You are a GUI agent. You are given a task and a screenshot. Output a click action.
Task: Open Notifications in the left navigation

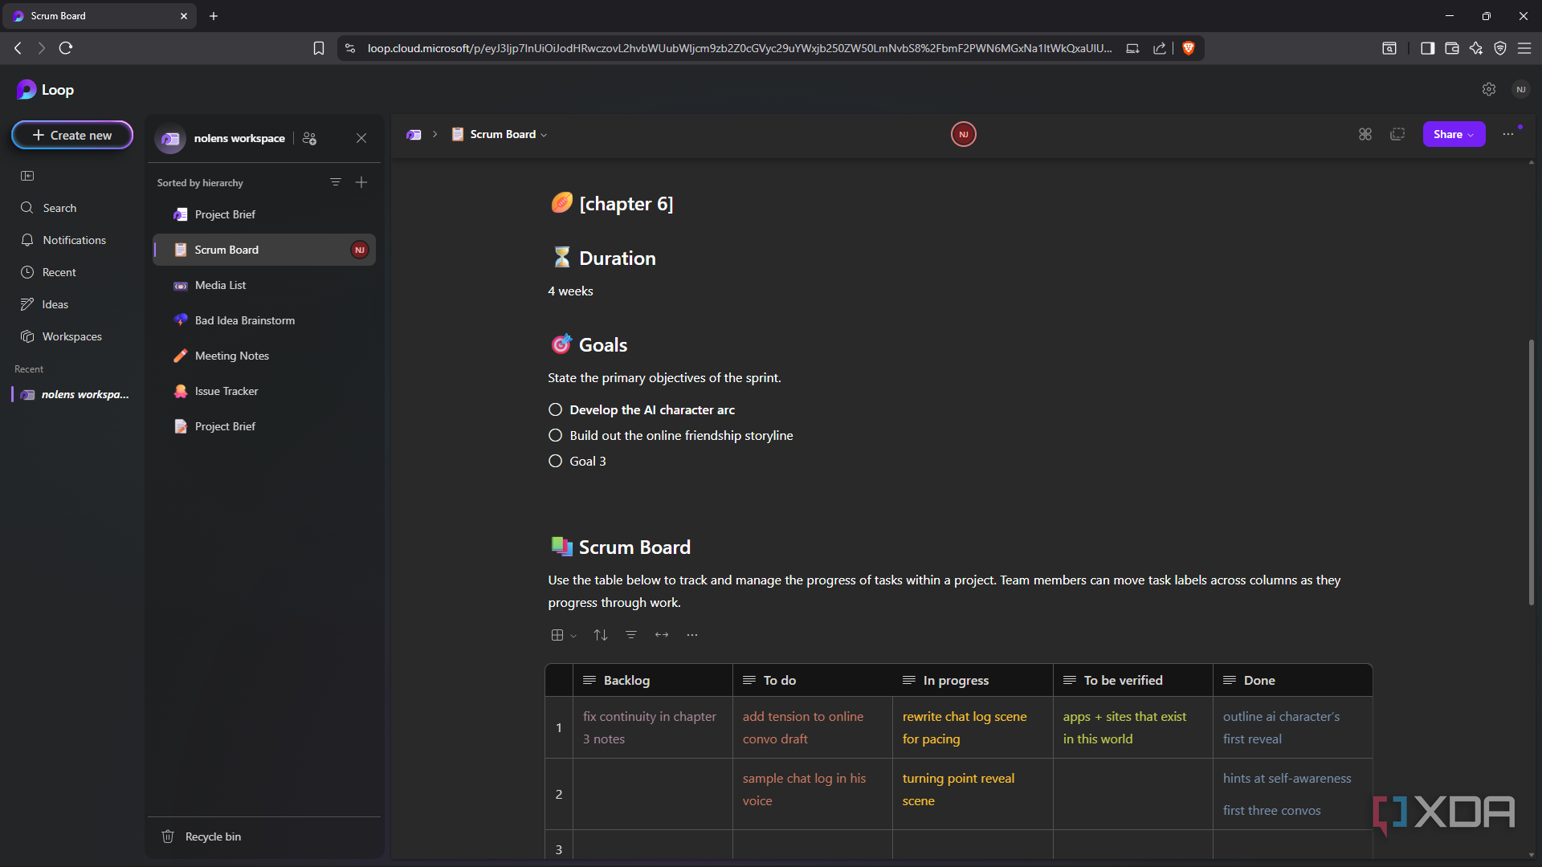[74, 240]
